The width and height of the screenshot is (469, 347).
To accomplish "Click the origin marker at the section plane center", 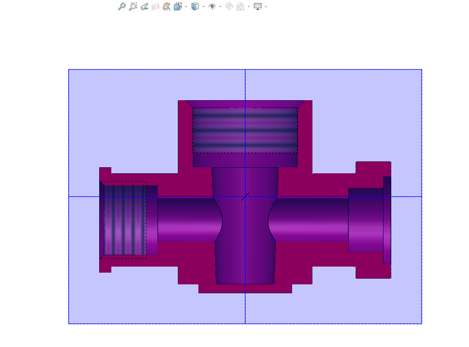I will pyautogui.click(x=245, y=197).
